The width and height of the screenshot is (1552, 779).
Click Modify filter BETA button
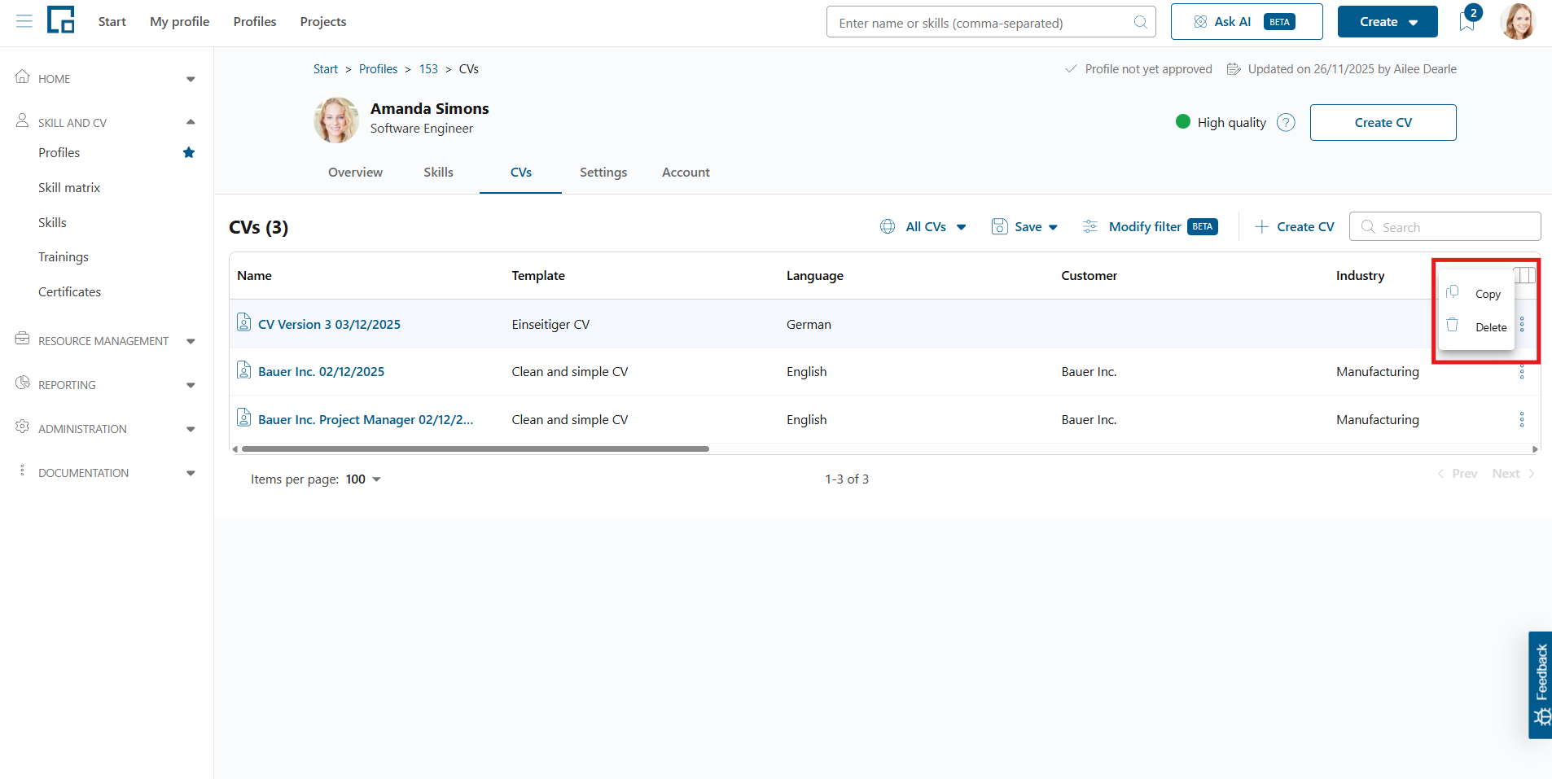click(x=1150, y=227)
